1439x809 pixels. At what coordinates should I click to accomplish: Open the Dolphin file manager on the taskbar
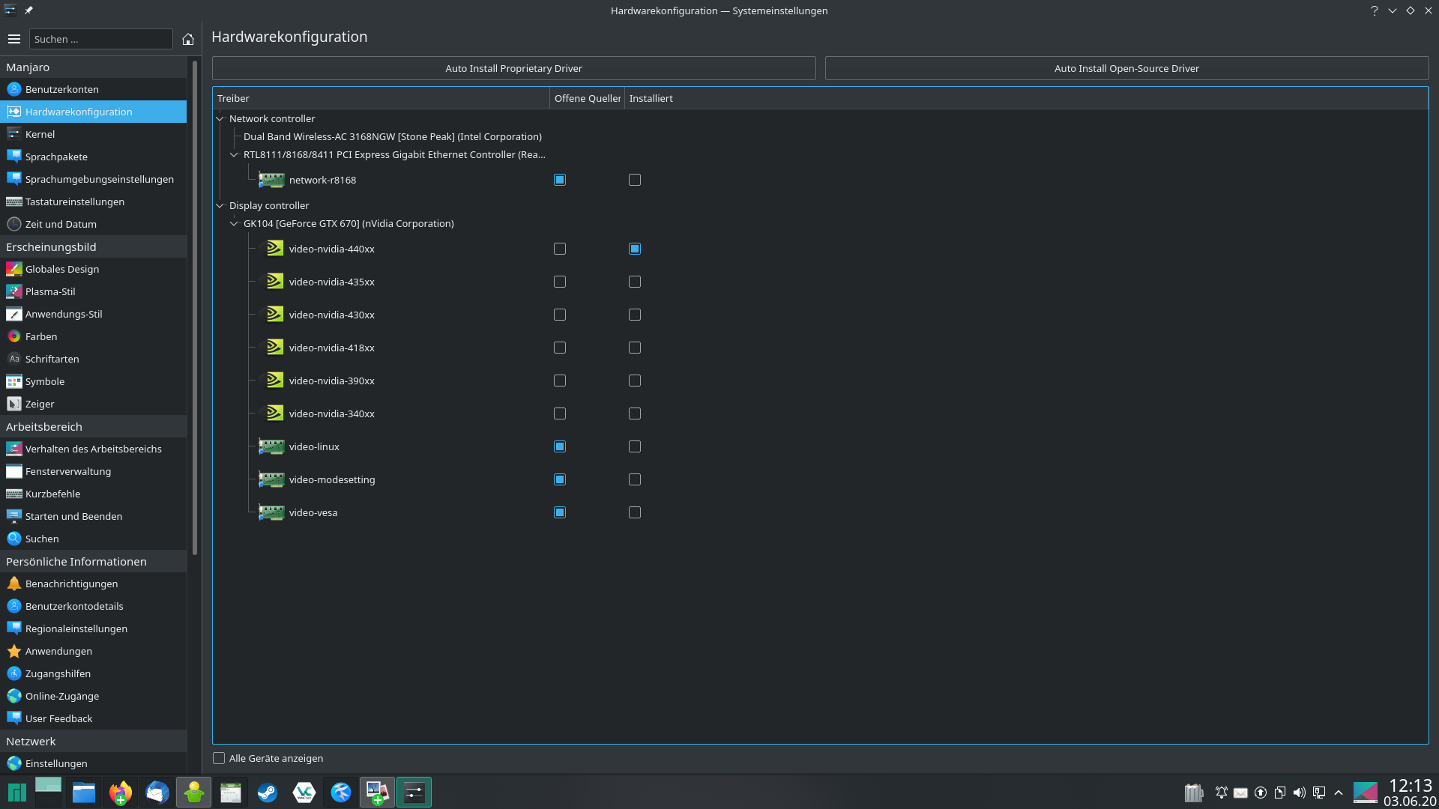click(x=84, y=793)
